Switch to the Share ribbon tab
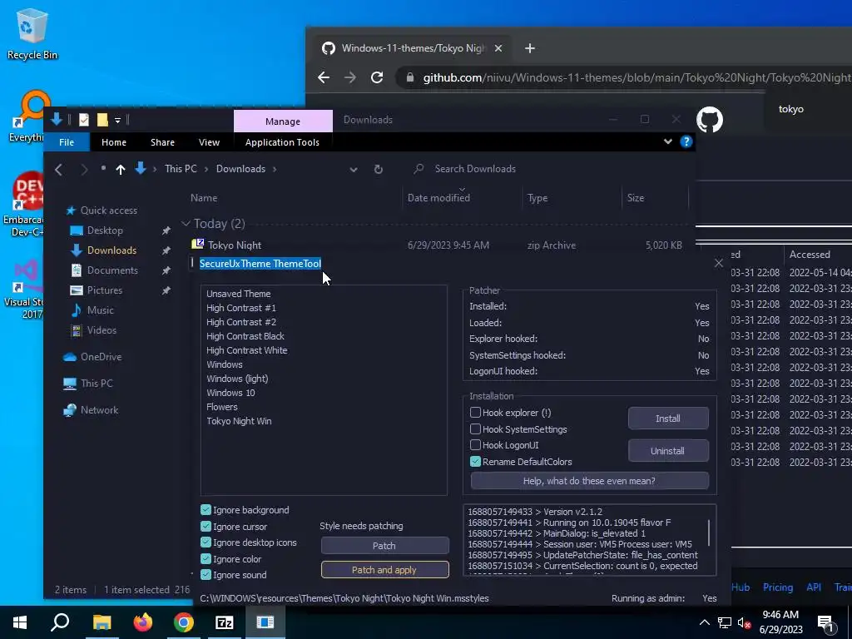 tap(162, 142)
